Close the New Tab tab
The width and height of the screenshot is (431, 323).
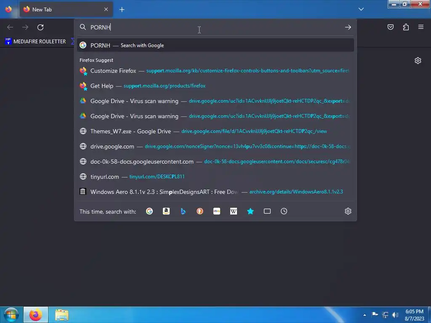tap(106, 9)
